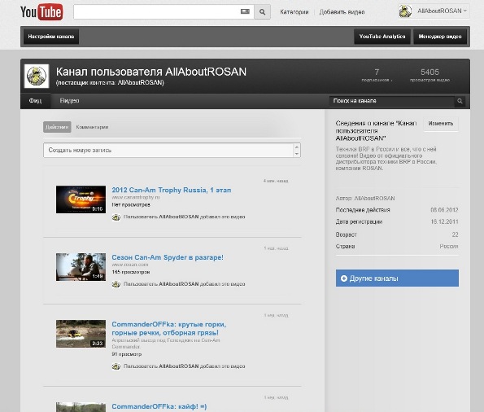Click the keyboard icon in search box
This screenshot has height=412, width=484.
(245, 11)
